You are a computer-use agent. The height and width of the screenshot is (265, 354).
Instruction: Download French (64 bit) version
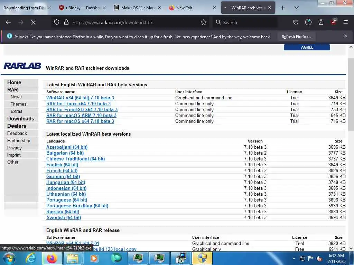tap(62, 170)
